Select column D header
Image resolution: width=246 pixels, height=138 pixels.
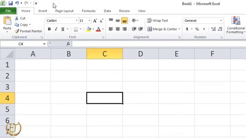point(141,54)
